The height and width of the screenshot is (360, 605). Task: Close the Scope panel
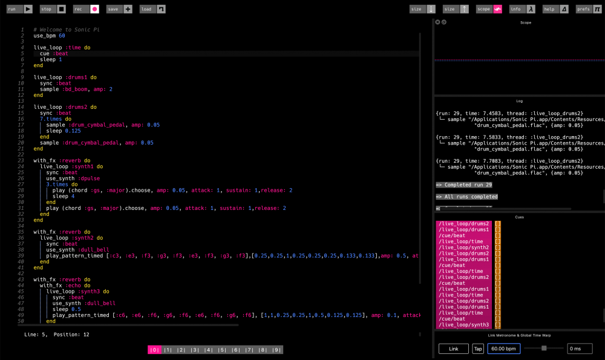point(437,22)
